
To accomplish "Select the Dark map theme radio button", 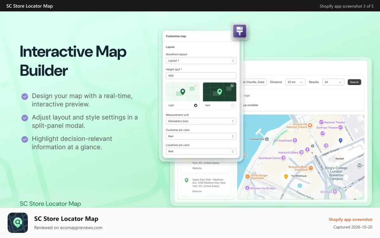I will click(232, 105).
